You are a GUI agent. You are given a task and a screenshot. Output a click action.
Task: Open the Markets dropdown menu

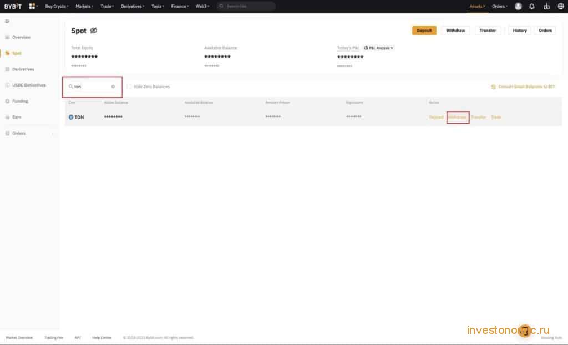point(84,6)
